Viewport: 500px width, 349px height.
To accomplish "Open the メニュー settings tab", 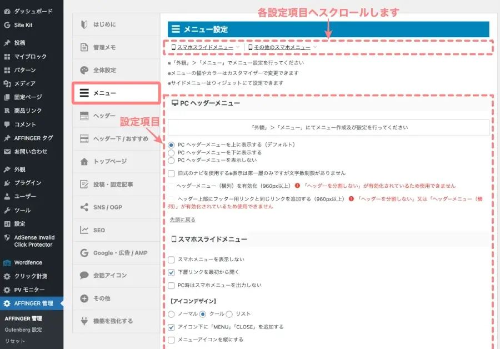I will pyautogui.click(x=116, y=93).
